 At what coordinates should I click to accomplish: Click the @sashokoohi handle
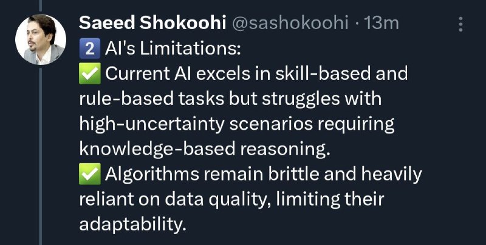click(x=290, y=24)
